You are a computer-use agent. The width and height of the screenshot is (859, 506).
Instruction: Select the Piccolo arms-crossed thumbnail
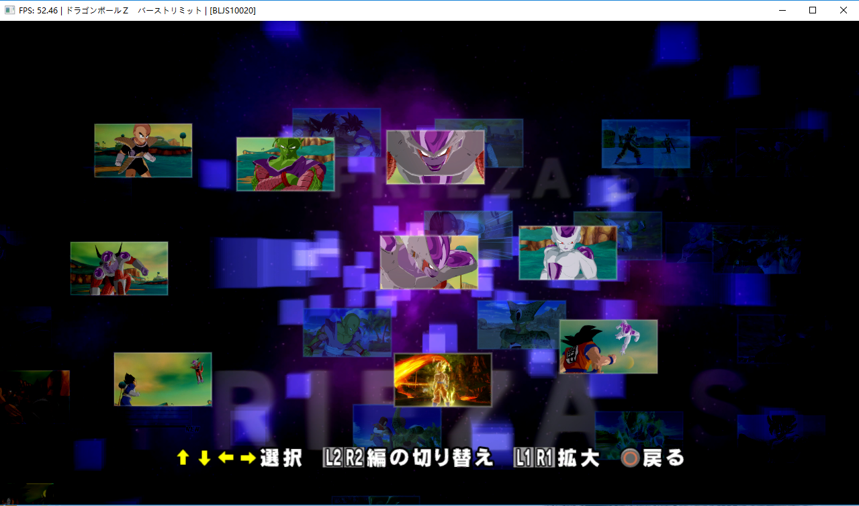pos(285,164)
